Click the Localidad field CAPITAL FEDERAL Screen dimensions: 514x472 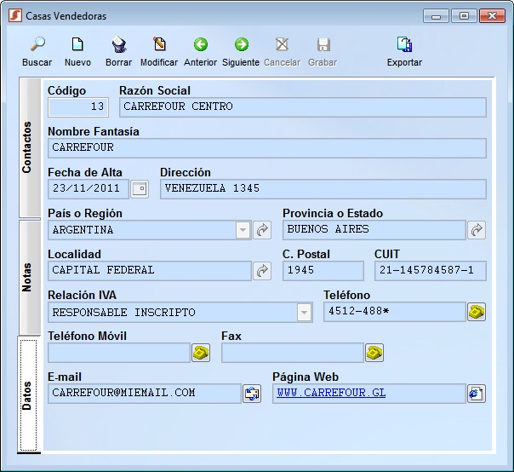[x=150, y=271]
